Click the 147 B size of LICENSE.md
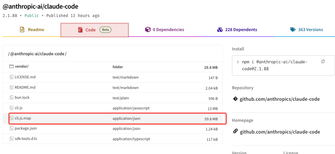This screenshot has height=154, width=335. (x=213, y=78)
